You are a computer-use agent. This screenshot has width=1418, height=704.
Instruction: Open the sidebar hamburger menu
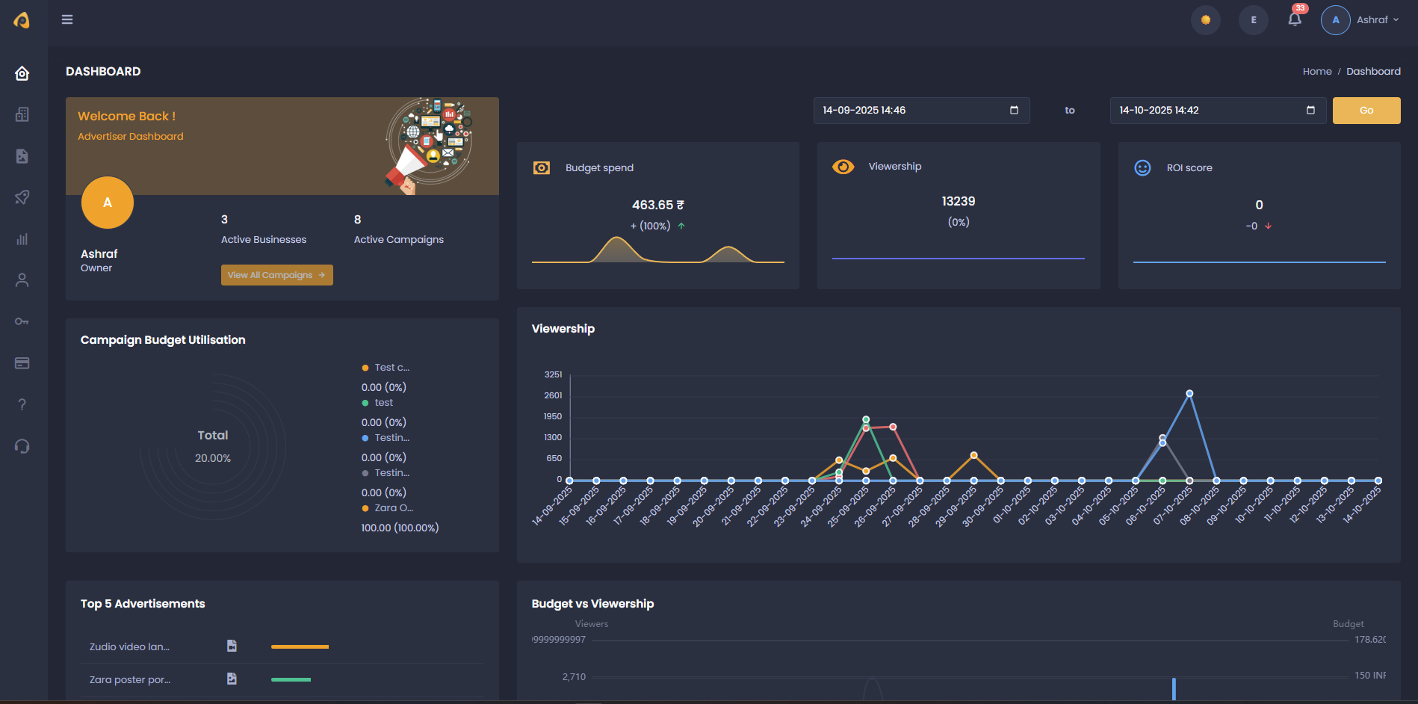66,19
